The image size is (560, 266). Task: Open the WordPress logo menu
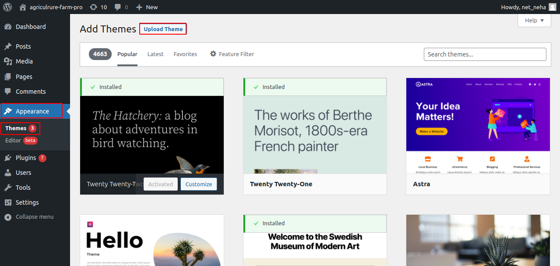pyautogui.click(x=7, y=7)
